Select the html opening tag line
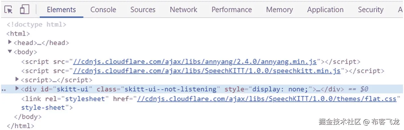This screenshot has height=130, width=404. pyautogui.click(x=18, y=34)
